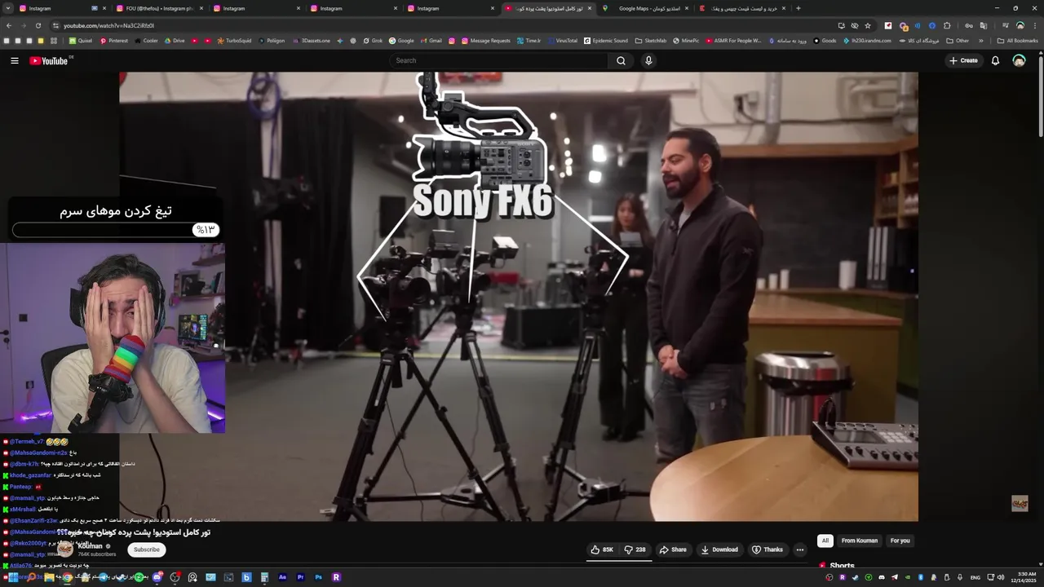Screen dimensions: 1044x587
Task: Open Premiere Pro from the taskbar
Action: (300, 577)
